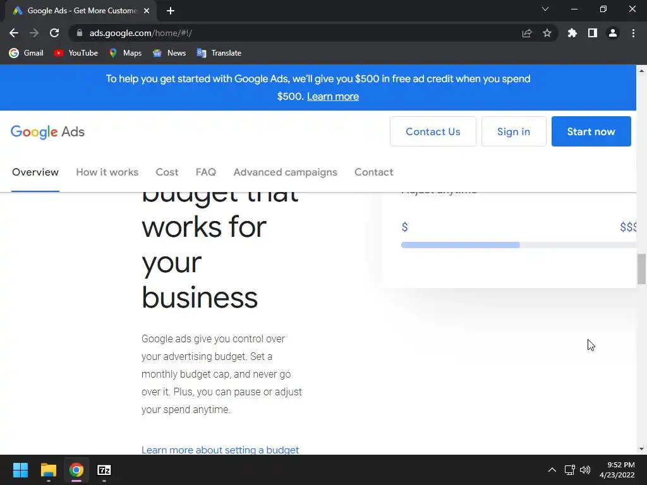Launch File Explorer from the taskbar
The height and width of the screenshot is (485, 647).
pos(48,470)
